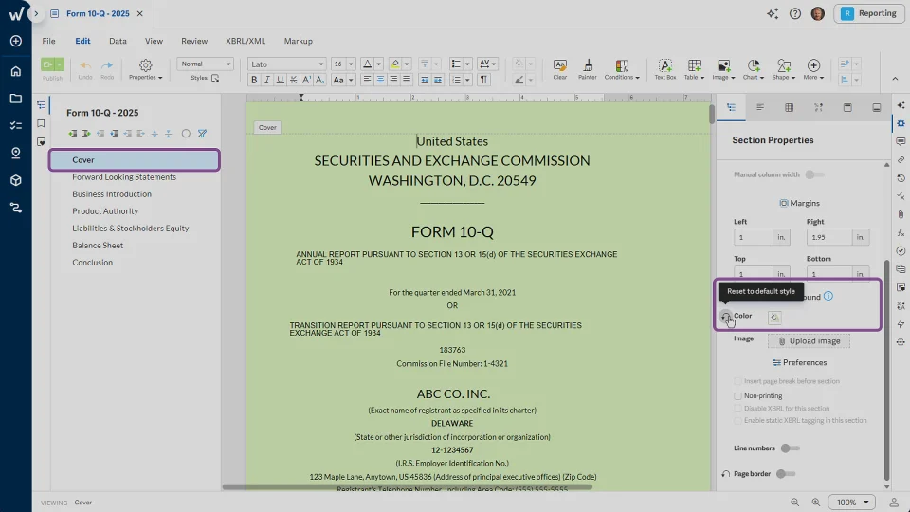Screen dimensions: 910x512
Task: Check Disable XBRL for this section
Action: [737, 408]
